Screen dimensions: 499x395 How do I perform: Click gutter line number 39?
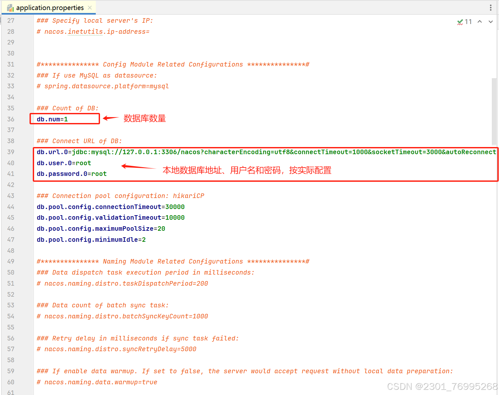(11, 152)
